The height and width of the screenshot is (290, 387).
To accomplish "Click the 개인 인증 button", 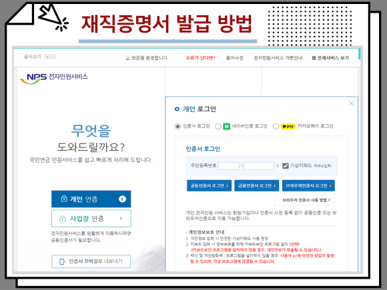I will [91, 199].
